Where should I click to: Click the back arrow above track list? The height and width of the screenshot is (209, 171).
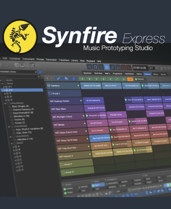[x=48, y=78]
